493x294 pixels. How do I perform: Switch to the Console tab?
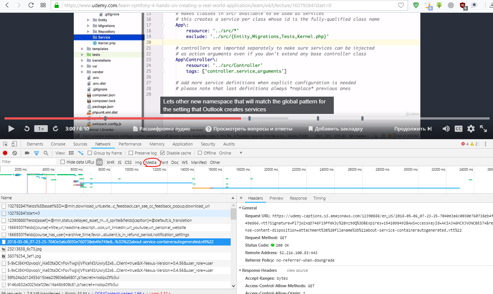point(58,144)
